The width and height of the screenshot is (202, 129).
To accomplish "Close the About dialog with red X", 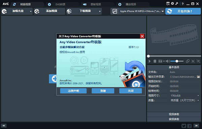I will coord(142,36).
